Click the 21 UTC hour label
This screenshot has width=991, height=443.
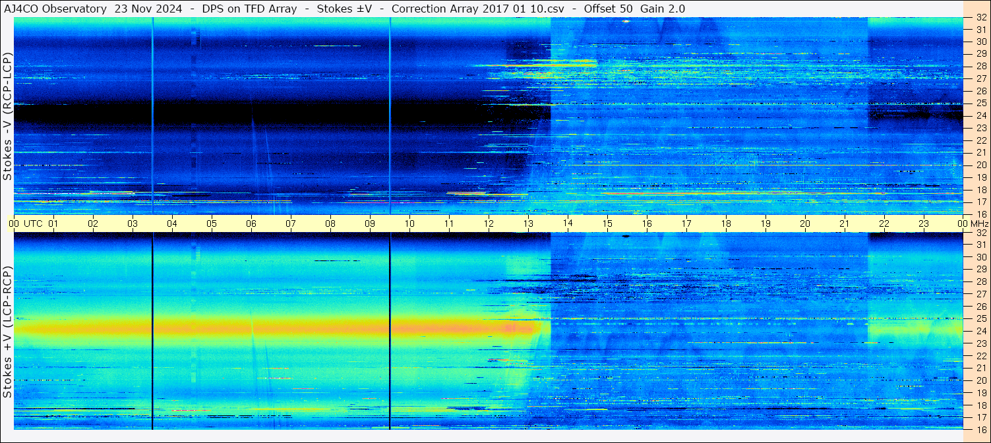point(845,223)
